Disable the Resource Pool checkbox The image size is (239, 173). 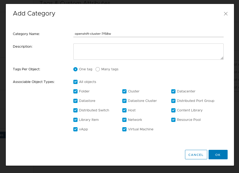coord(173,120)
